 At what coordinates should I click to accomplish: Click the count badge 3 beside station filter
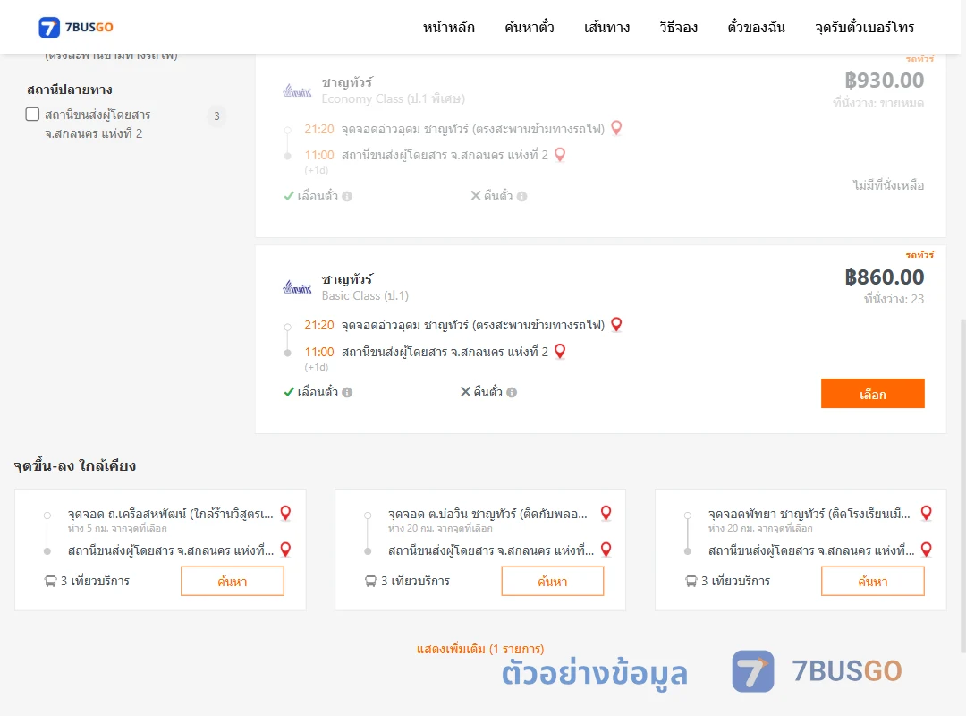click(216, 116)
